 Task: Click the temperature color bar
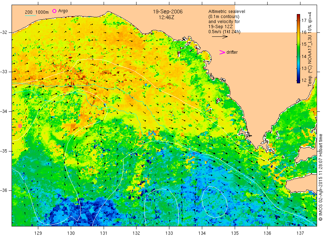pyautogui.click(x=299, y=49)
